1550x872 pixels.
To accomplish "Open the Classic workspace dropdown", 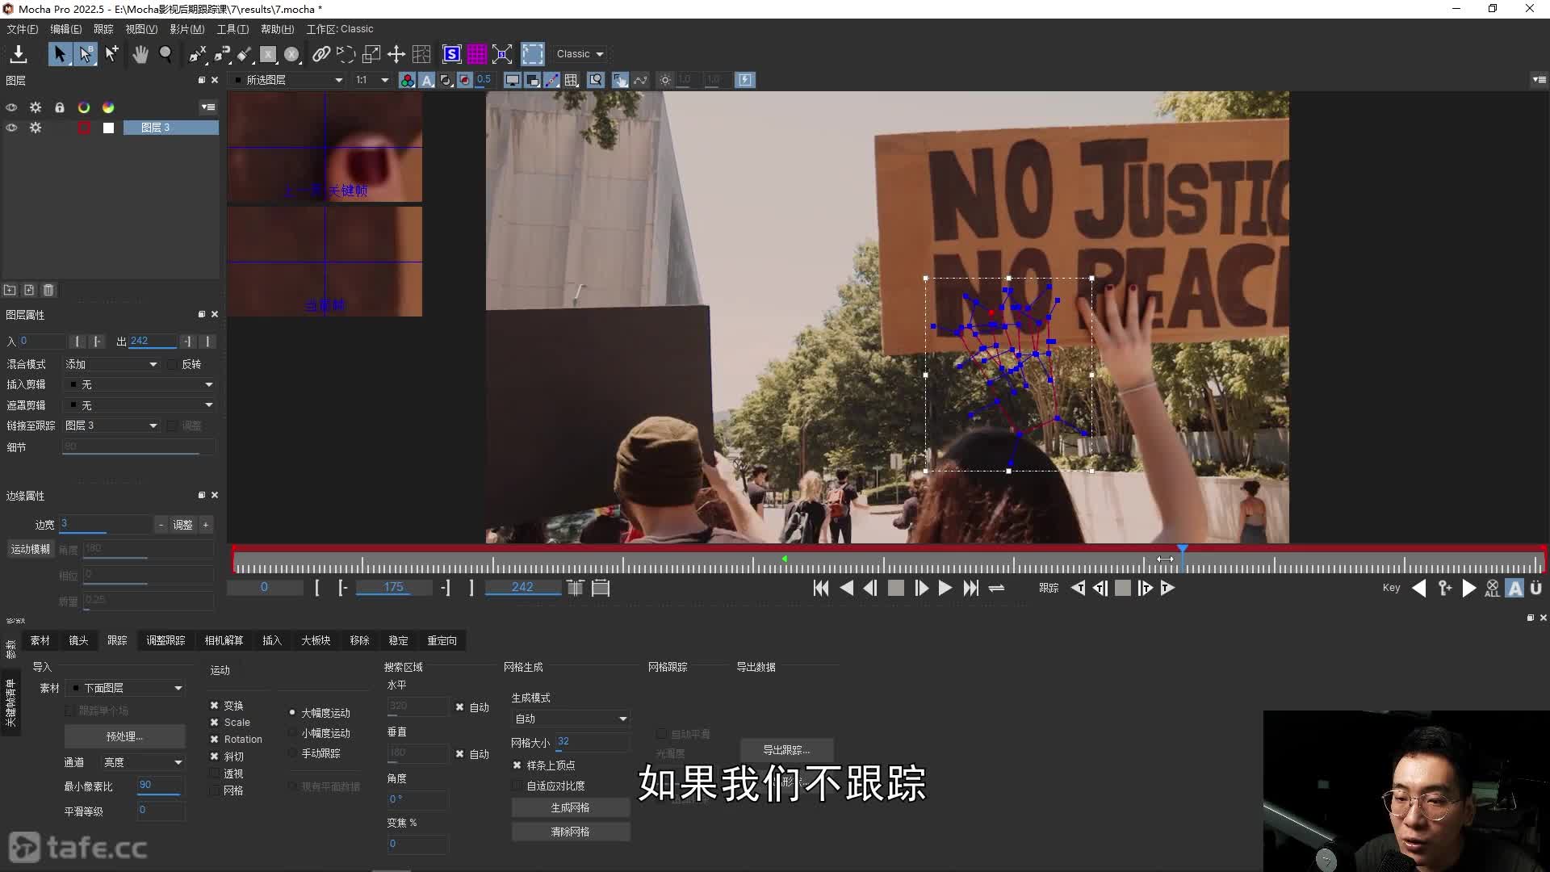I will [x=580, y=54].
